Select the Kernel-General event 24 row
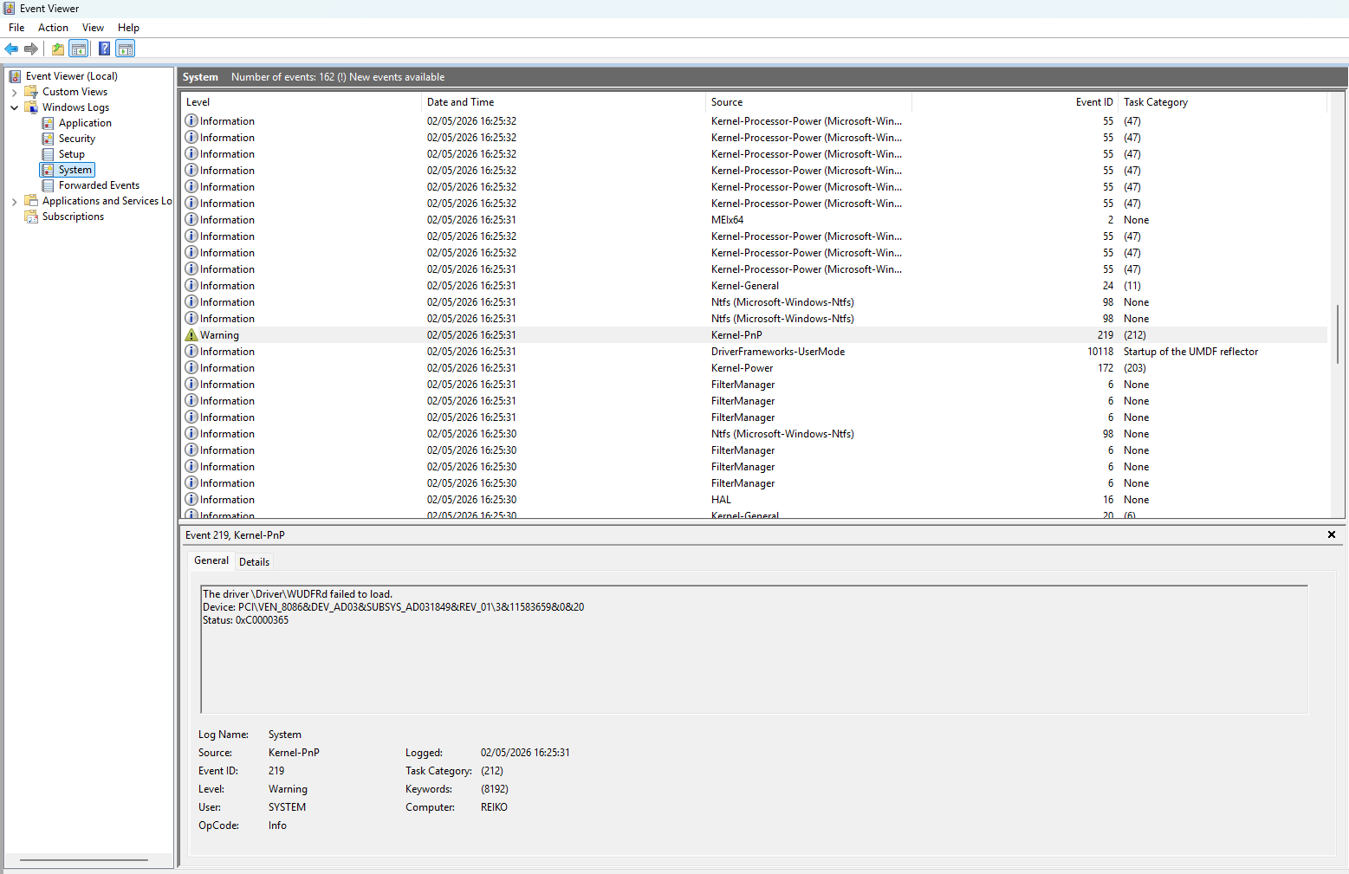 754,286
